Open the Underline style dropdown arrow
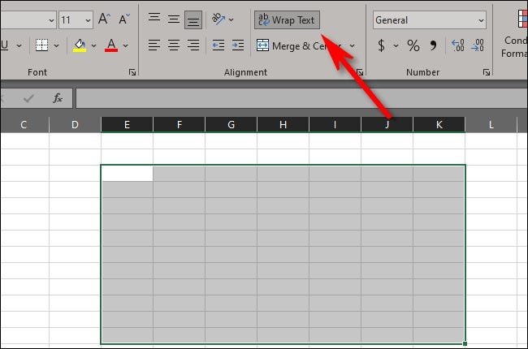528x349 pixels. 19,45
